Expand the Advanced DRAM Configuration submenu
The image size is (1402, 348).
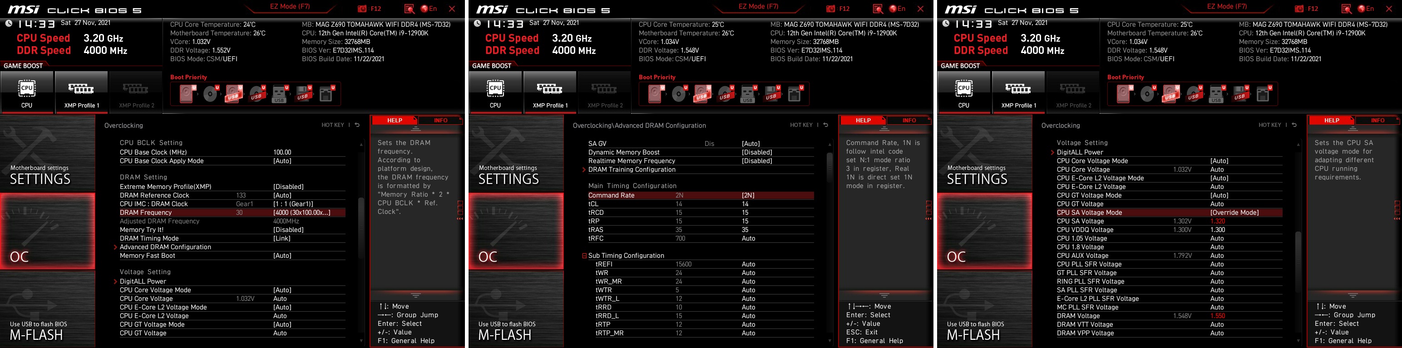(x=165, y=247)
